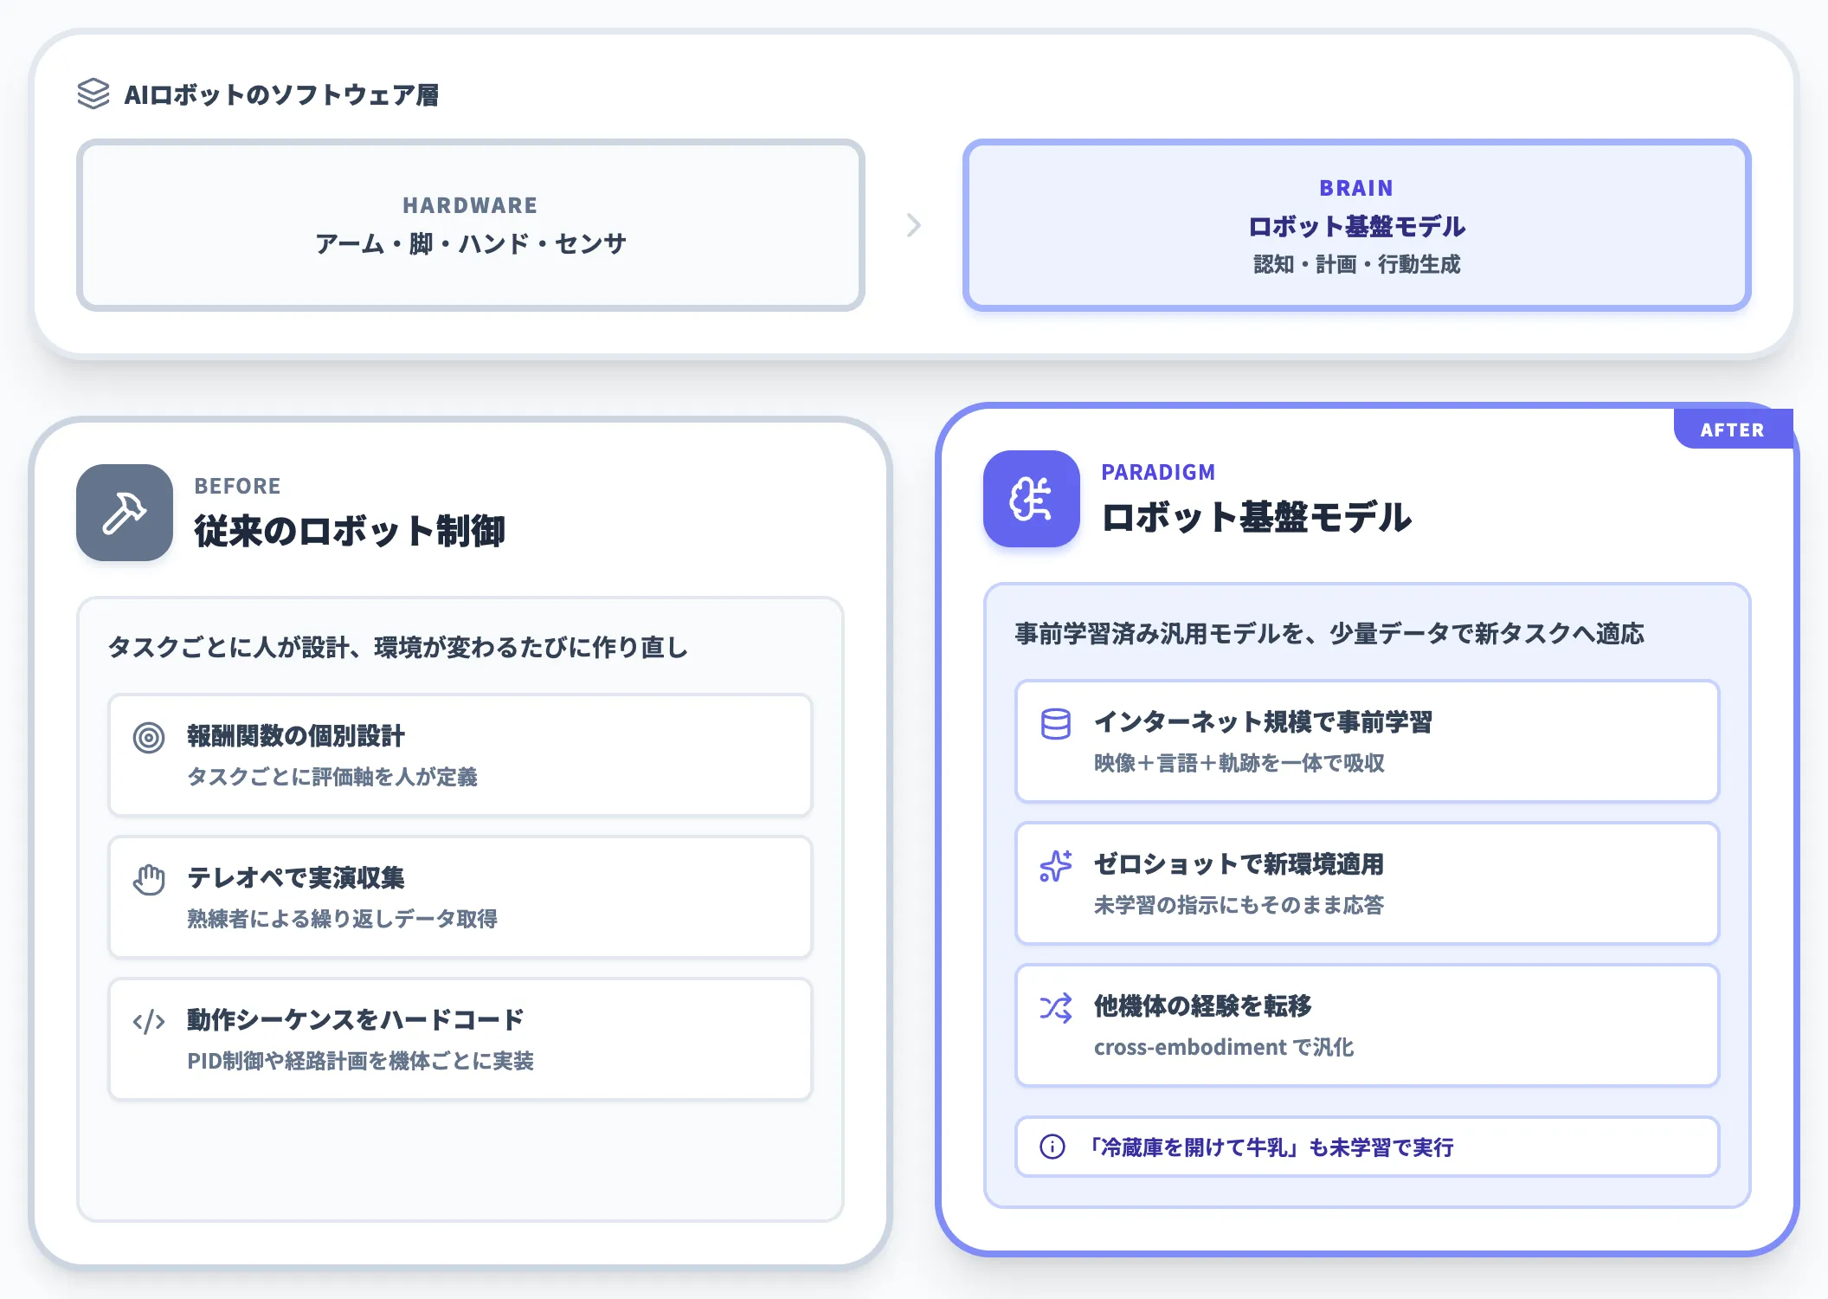Screen dimensions: 1828x1299
Task: Click the テレオペで実演収集 item title
Action: click(296, 878)
